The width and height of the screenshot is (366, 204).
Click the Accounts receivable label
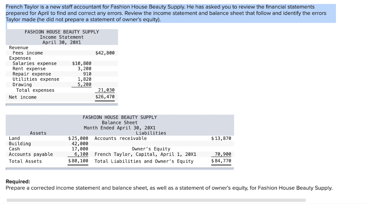[121, 138]
